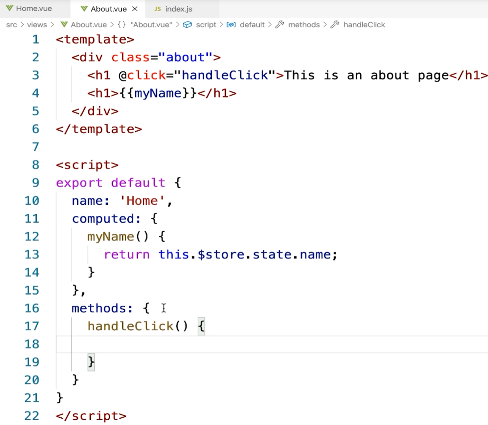Click the closing </script> tag
Screen dimensions: 488x425
(91, 416)
